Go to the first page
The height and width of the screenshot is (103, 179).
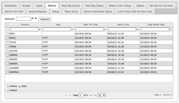[66, 95]
